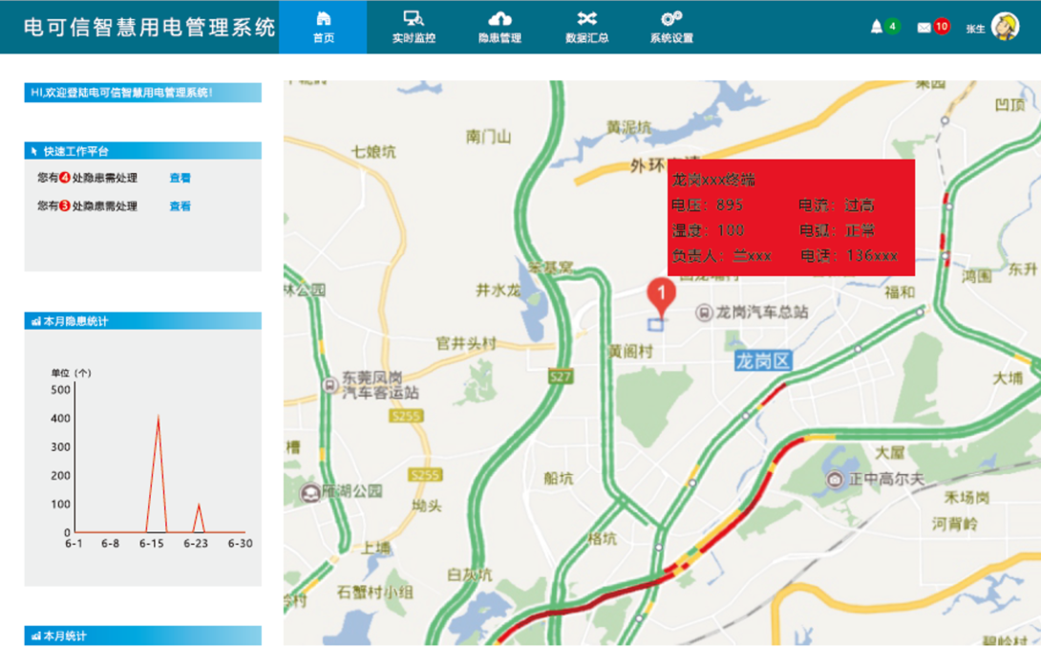Image resolution: width=1041 pixels, height=648 pixels.
Task: Click chart icon beside 本月统计
Action: pyautogui.click(x=36, y=636)
